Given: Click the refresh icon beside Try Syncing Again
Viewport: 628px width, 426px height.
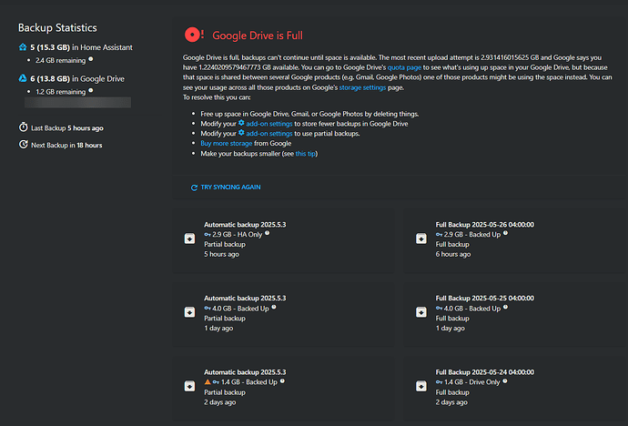Looking at the screenshot, I should point(194,188).
